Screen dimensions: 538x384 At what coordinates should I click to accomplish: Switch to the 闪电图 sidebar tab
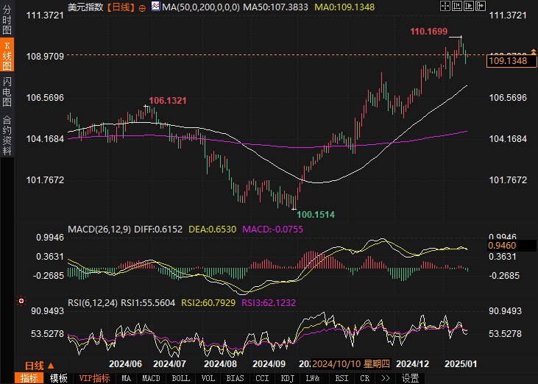click(7, 91)
